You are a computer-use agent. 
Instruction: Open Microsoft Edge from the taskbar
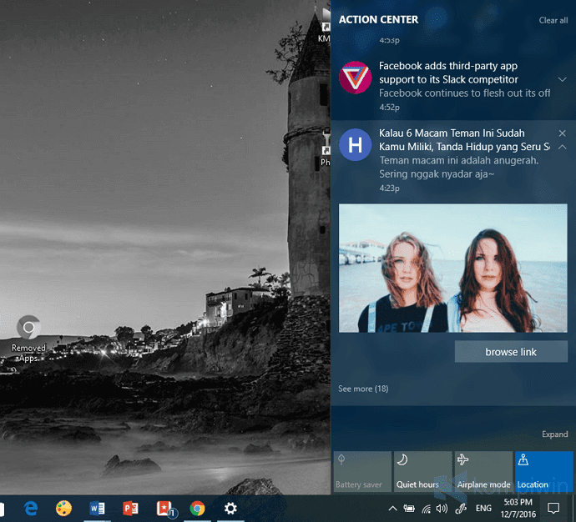(x=31, y=509)
